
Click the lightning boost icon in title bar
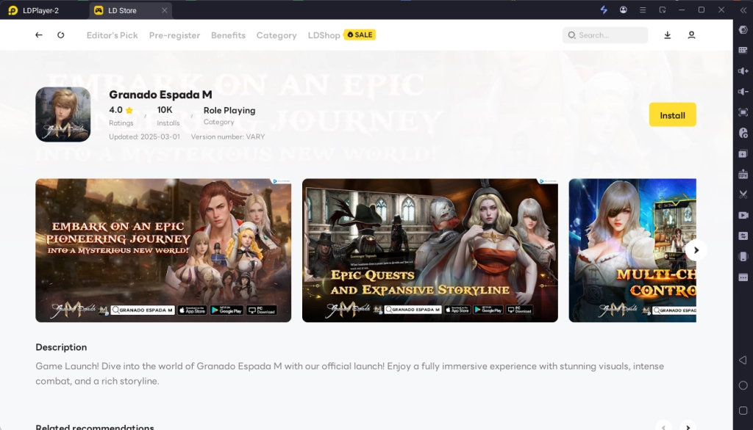click(604, 10)
